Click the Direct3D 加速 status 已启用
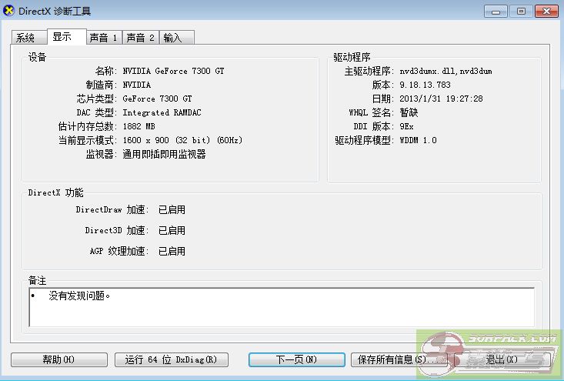 tap(172, 230)
